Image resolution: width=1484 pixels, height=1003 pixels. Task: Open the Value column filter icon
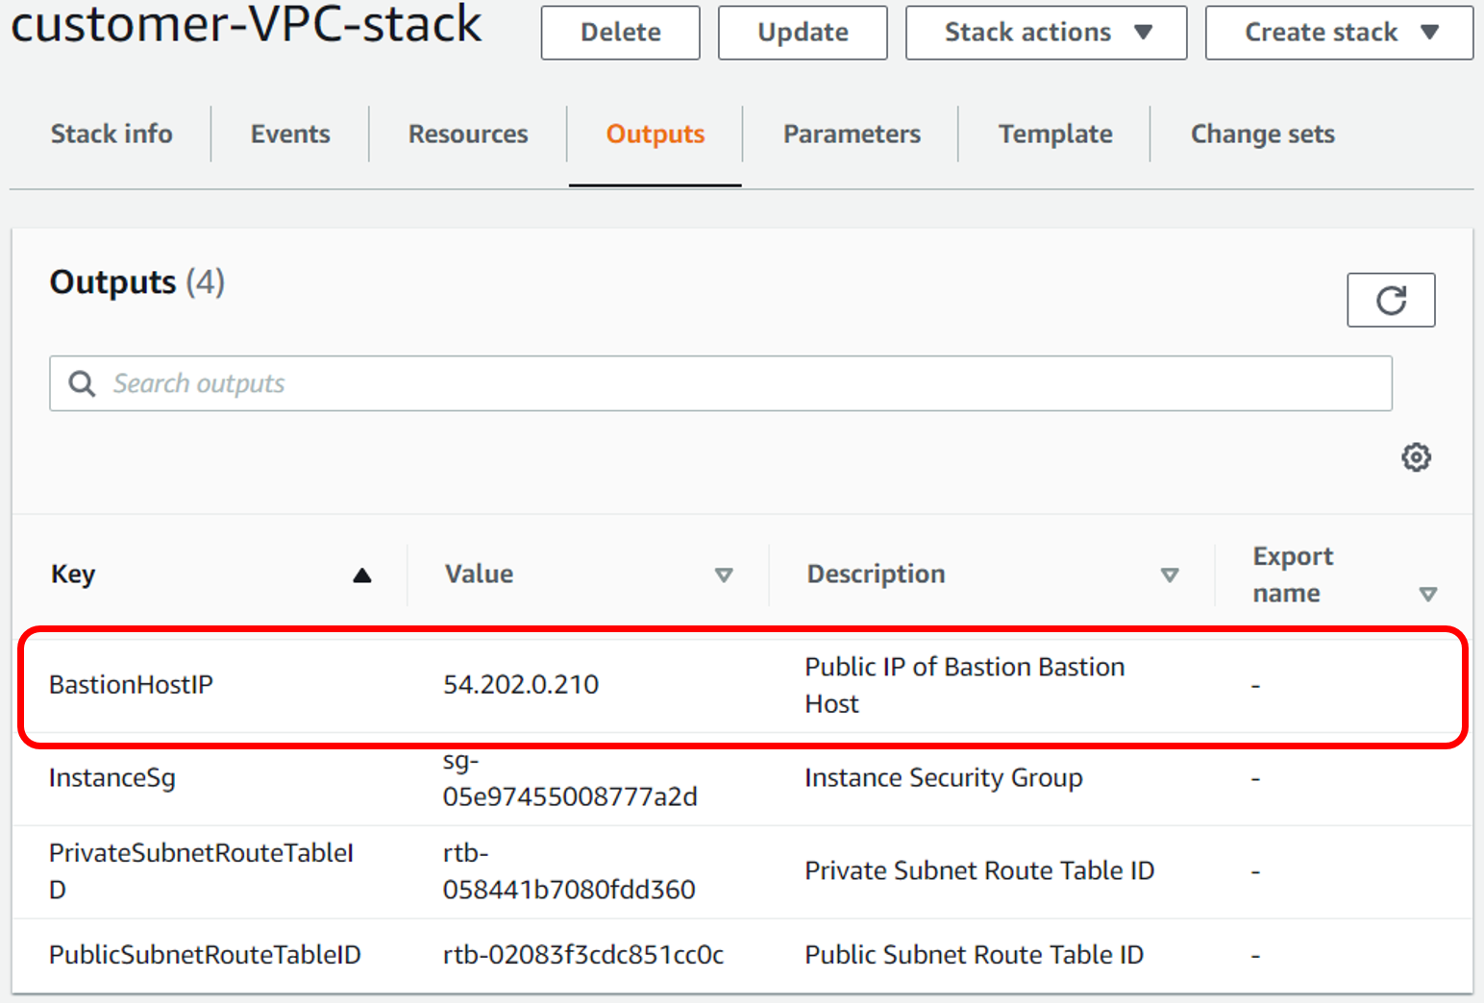click(725, 575)
